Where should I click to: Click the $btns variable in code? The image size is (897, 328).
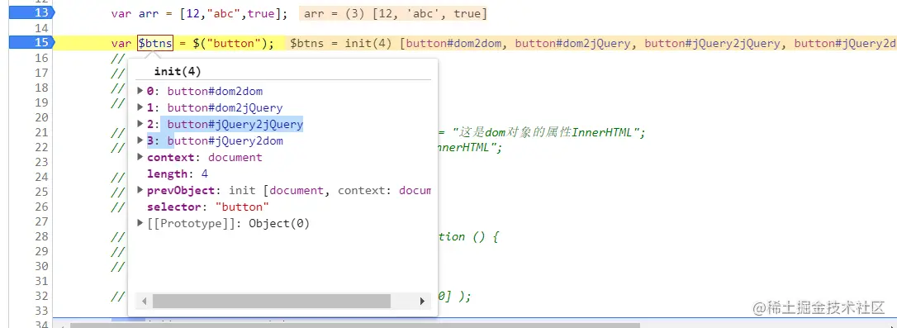155,43
